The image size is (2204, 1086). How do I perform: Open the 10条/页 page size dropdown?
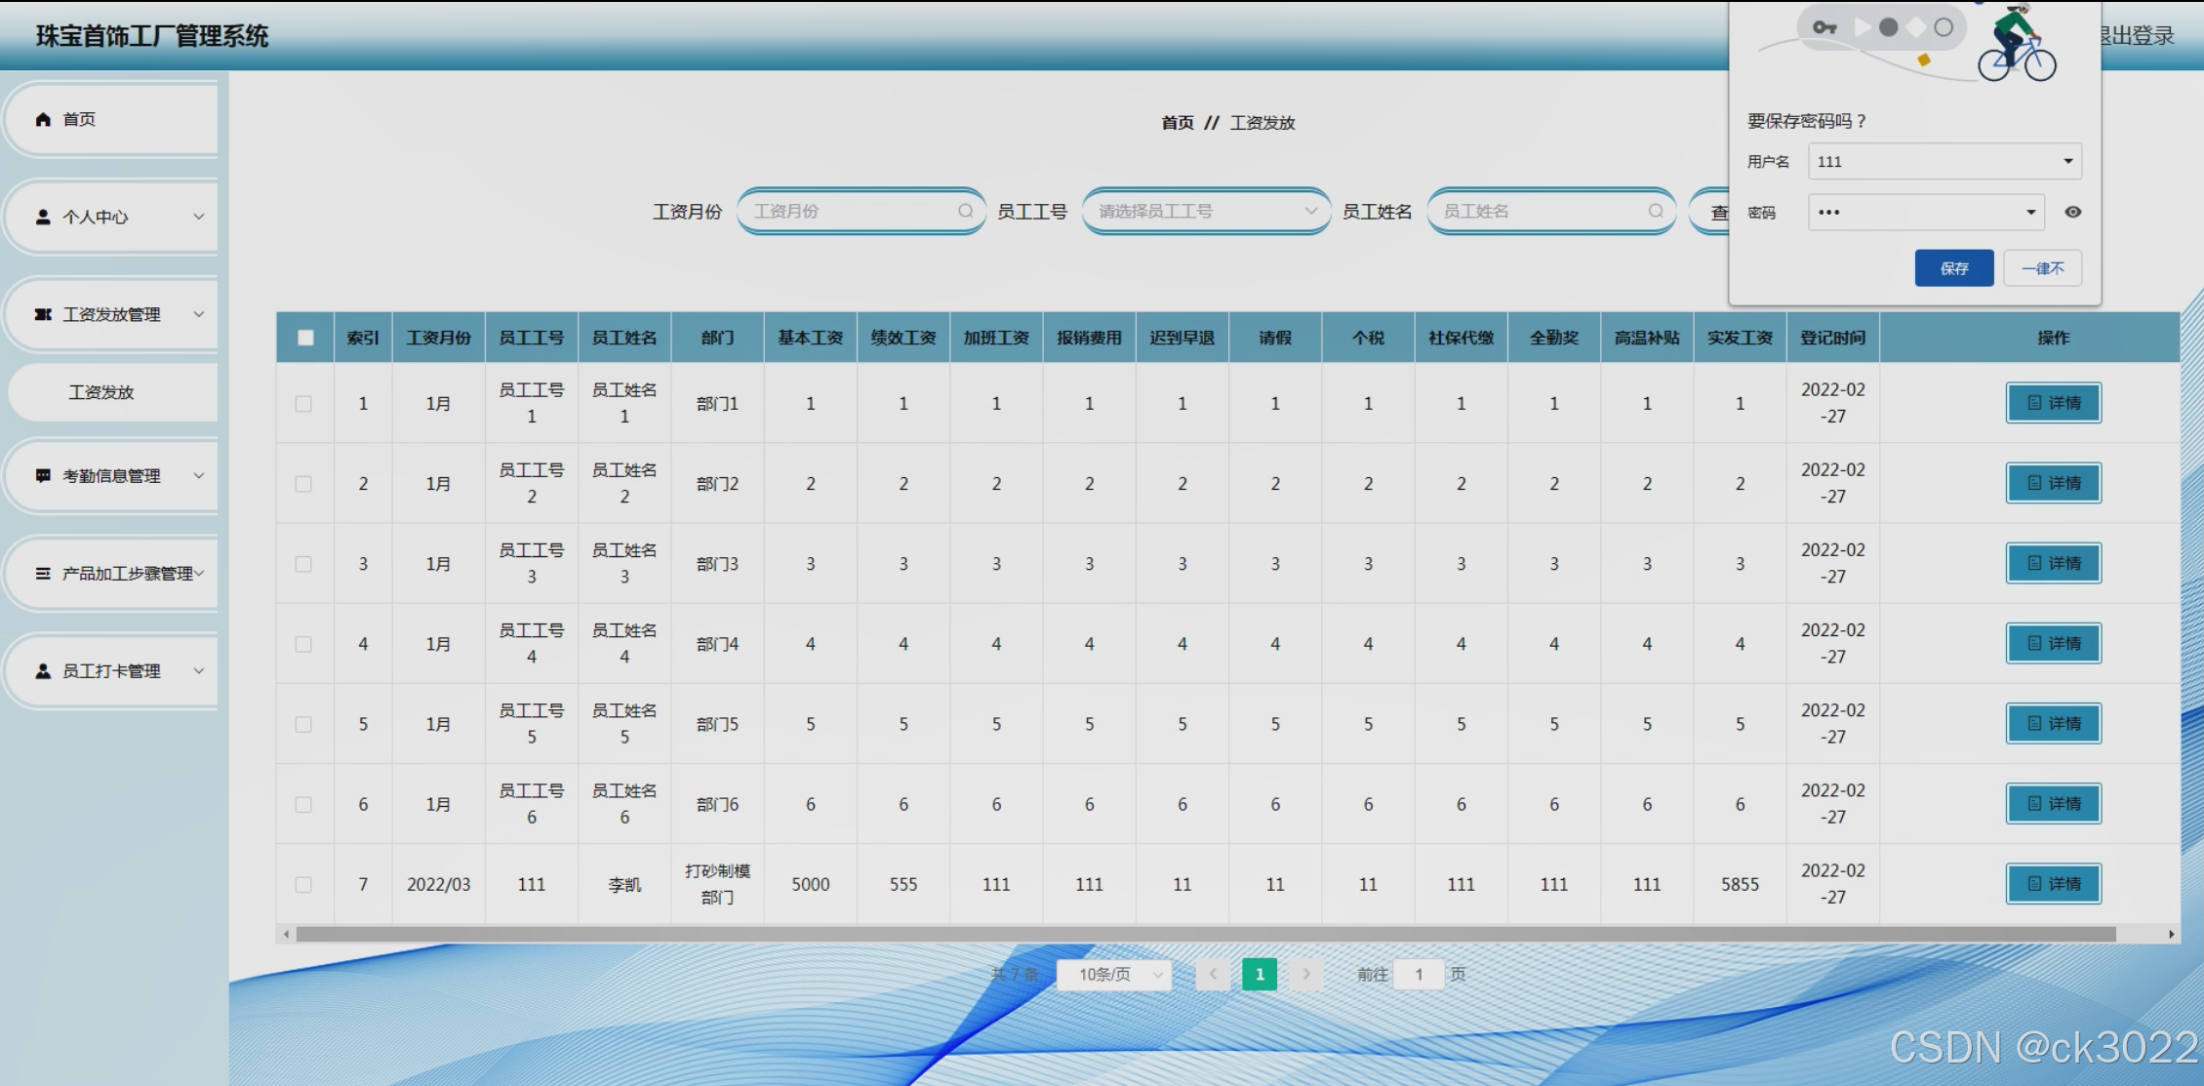pos(1114,974)
